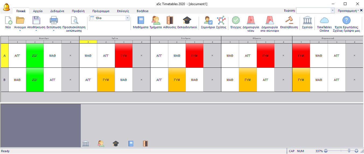This screenshot has width=364, height=154.
Task: Open the Αίθουσες (Classrooms) door icon
Action: 170,21
